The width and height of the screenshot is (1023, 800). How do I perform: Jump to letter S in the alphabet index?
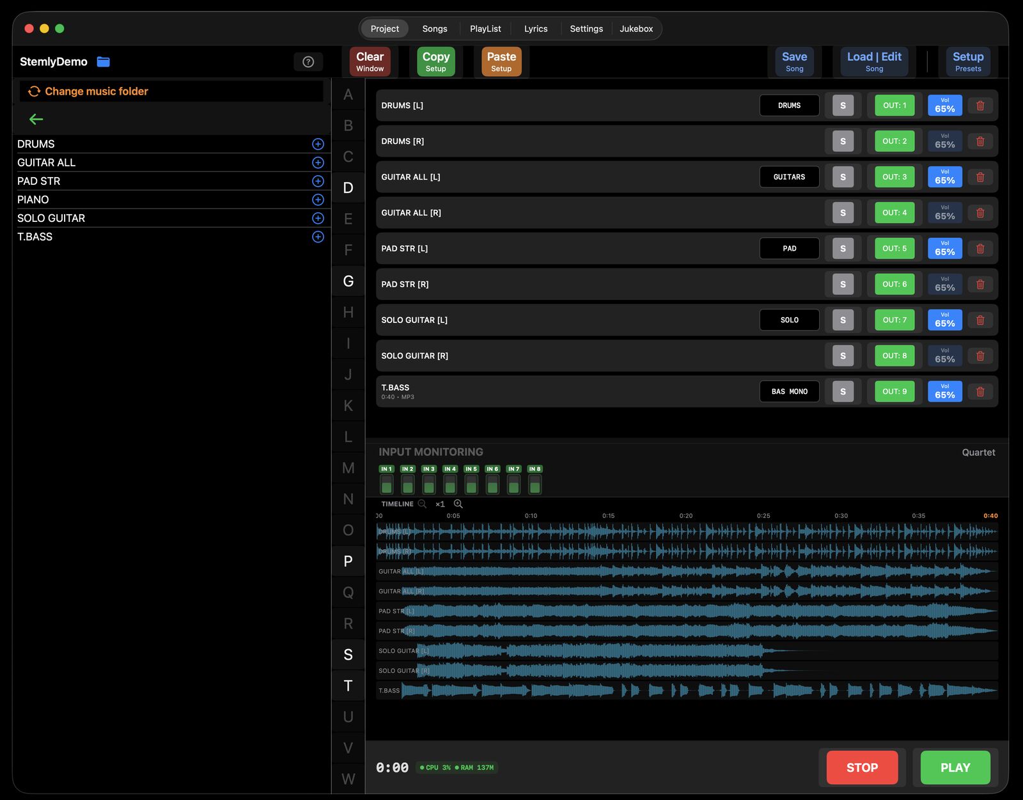pos(348,655)
